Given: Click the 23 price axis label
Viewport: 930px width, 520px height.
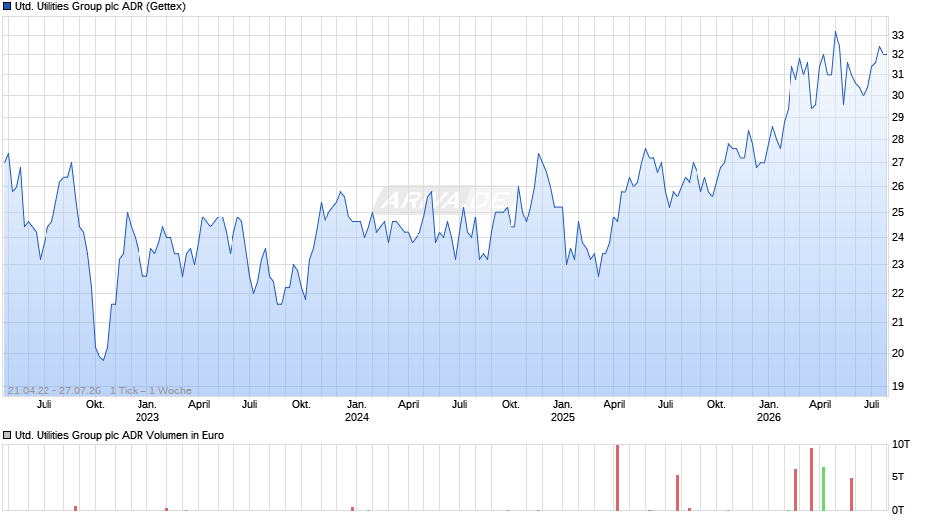Looking at the screenshot, I should pos(898,264).
